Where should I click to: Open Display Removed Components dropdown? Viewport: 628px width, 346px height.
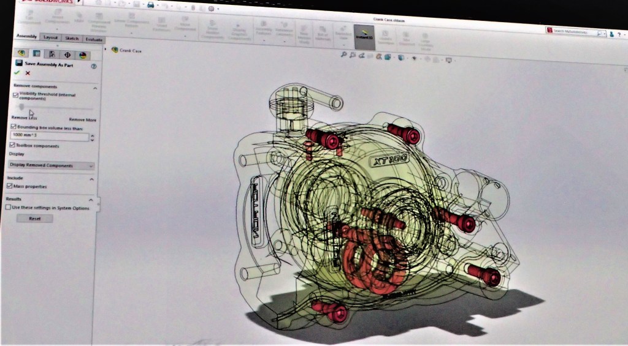tap(52, 165)
